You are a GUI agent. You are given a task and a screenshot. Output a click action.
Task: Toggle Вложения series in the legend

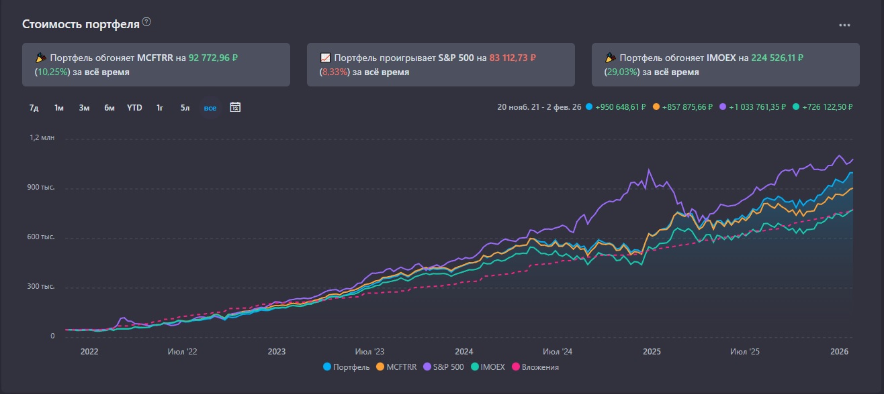535,367
